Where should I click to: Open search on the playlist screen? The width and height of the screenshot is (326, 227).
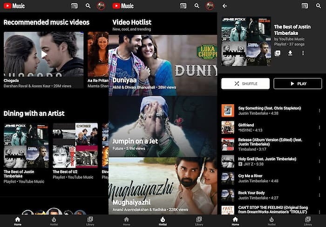(319, 6)
